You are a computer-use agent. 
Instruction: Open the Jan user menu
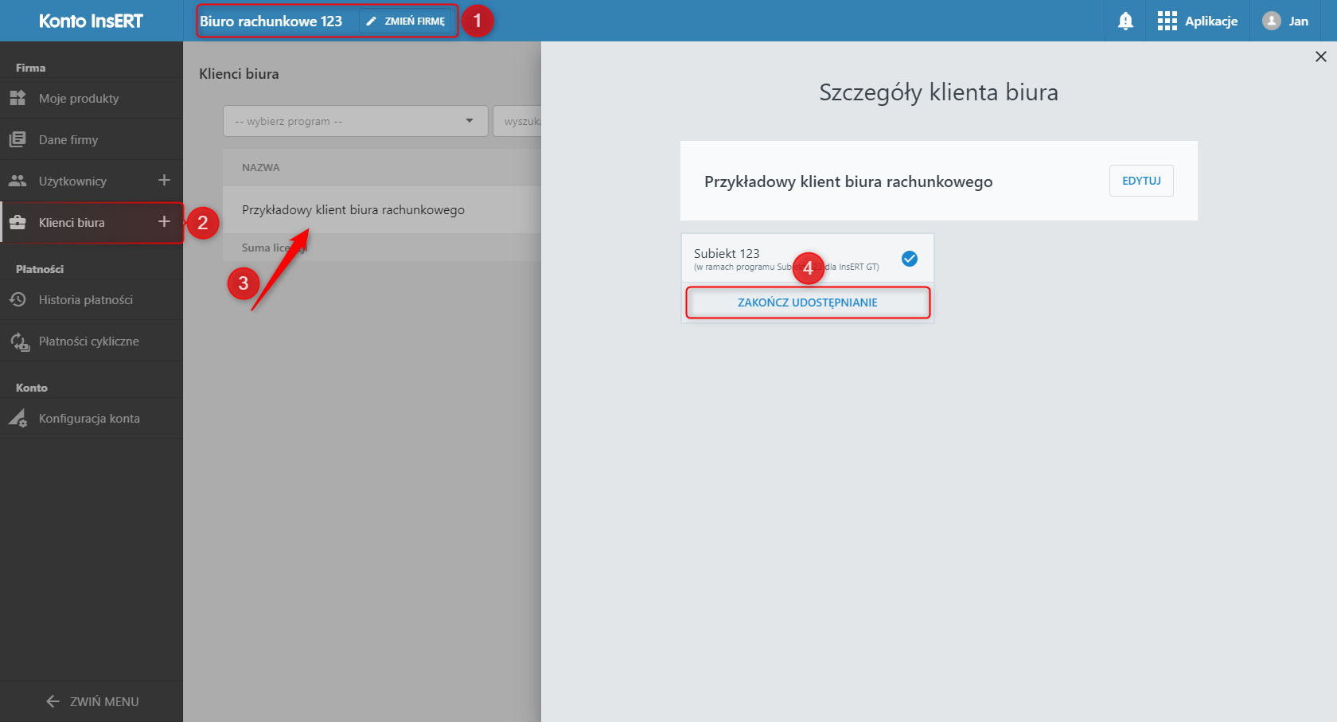pos(1285,21)
